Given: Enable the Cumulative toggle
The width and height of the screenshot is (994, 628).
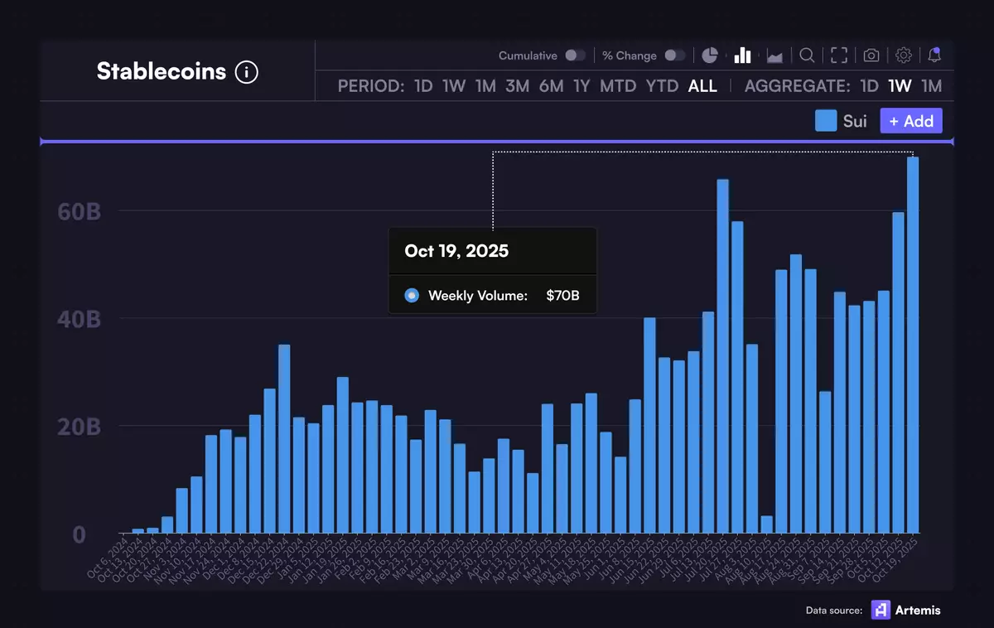Looking at the screenshot, I should pyautogui.click(x=575, y=56).
